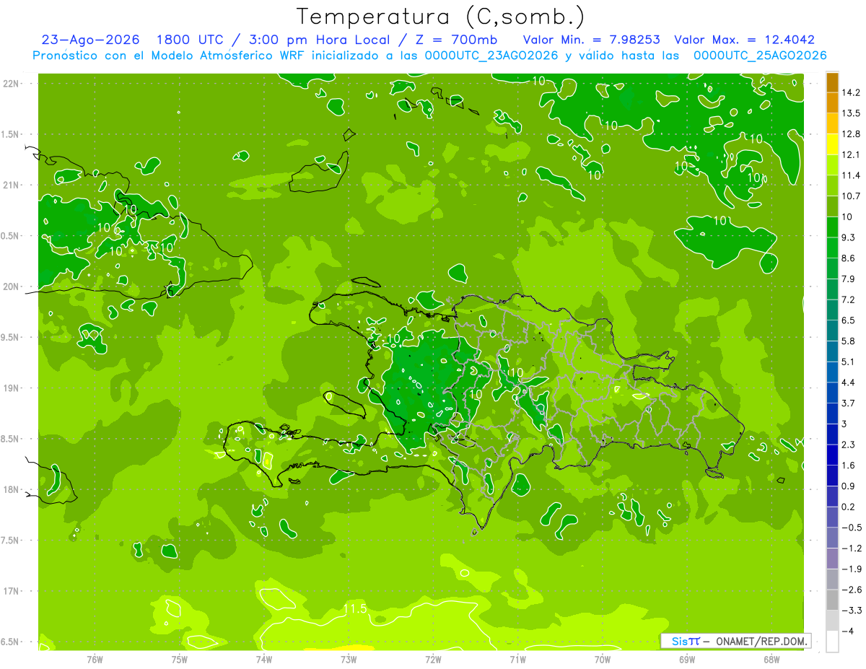The image size is (866, 669).
Task: Click the white legend swatch below -4
Action: pyautogui.click(x=832, y=641)
